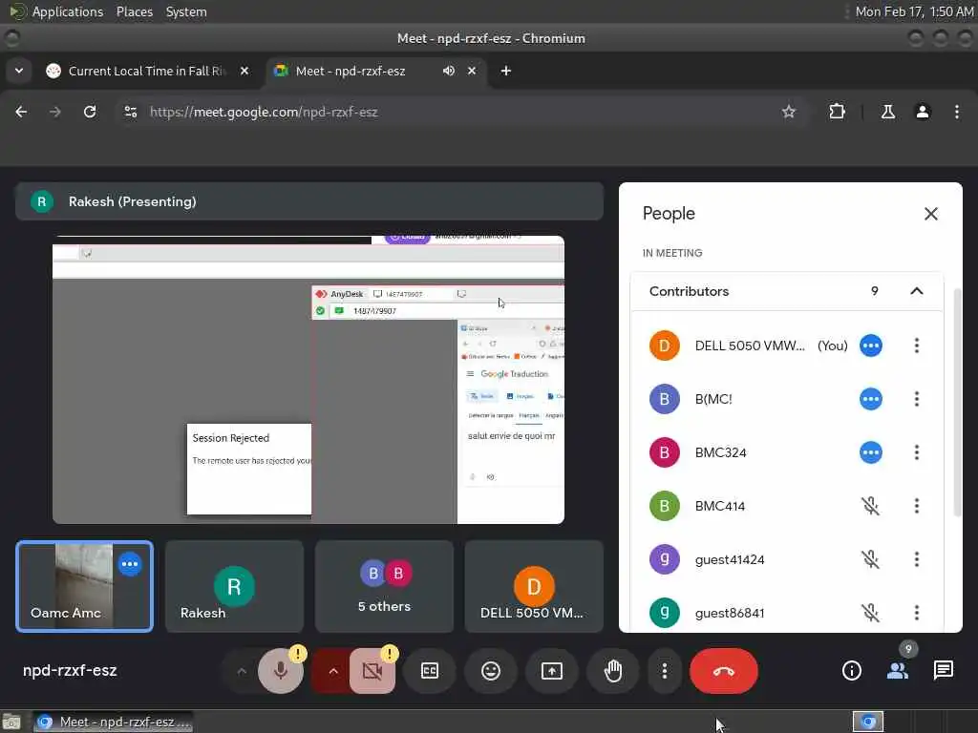Leave the call with red hang-up button
This screenshot has height=733, width=978.
click(724, 671)
